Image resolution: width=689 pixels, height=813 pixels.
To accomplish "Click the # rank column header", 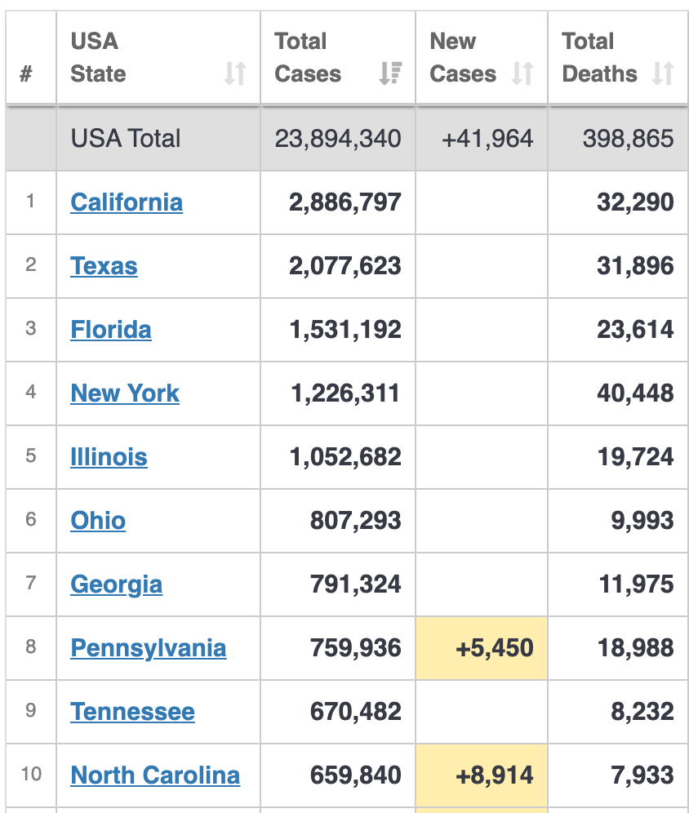I will coord(26,73).
